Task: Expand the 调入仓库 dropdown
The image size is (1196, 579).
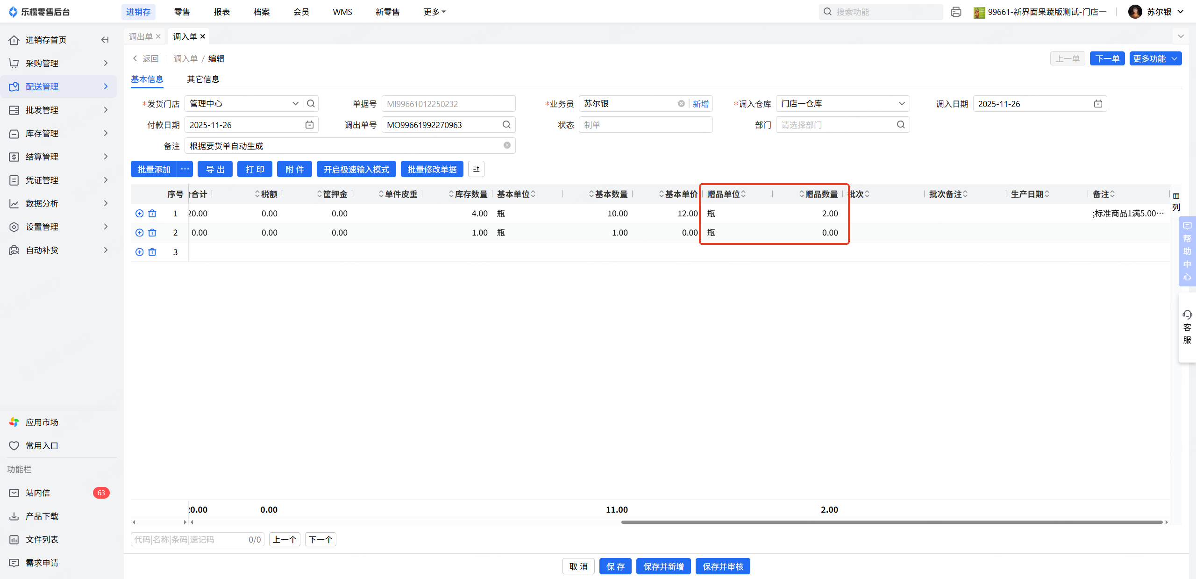Action: pos(902,104)
